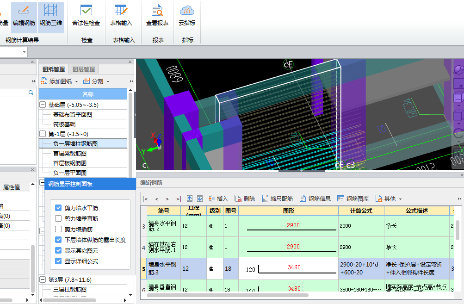Click the 属性值 column header
This screenshot has height=304, width=464.
pyautogui.click(x=12, y=187)
